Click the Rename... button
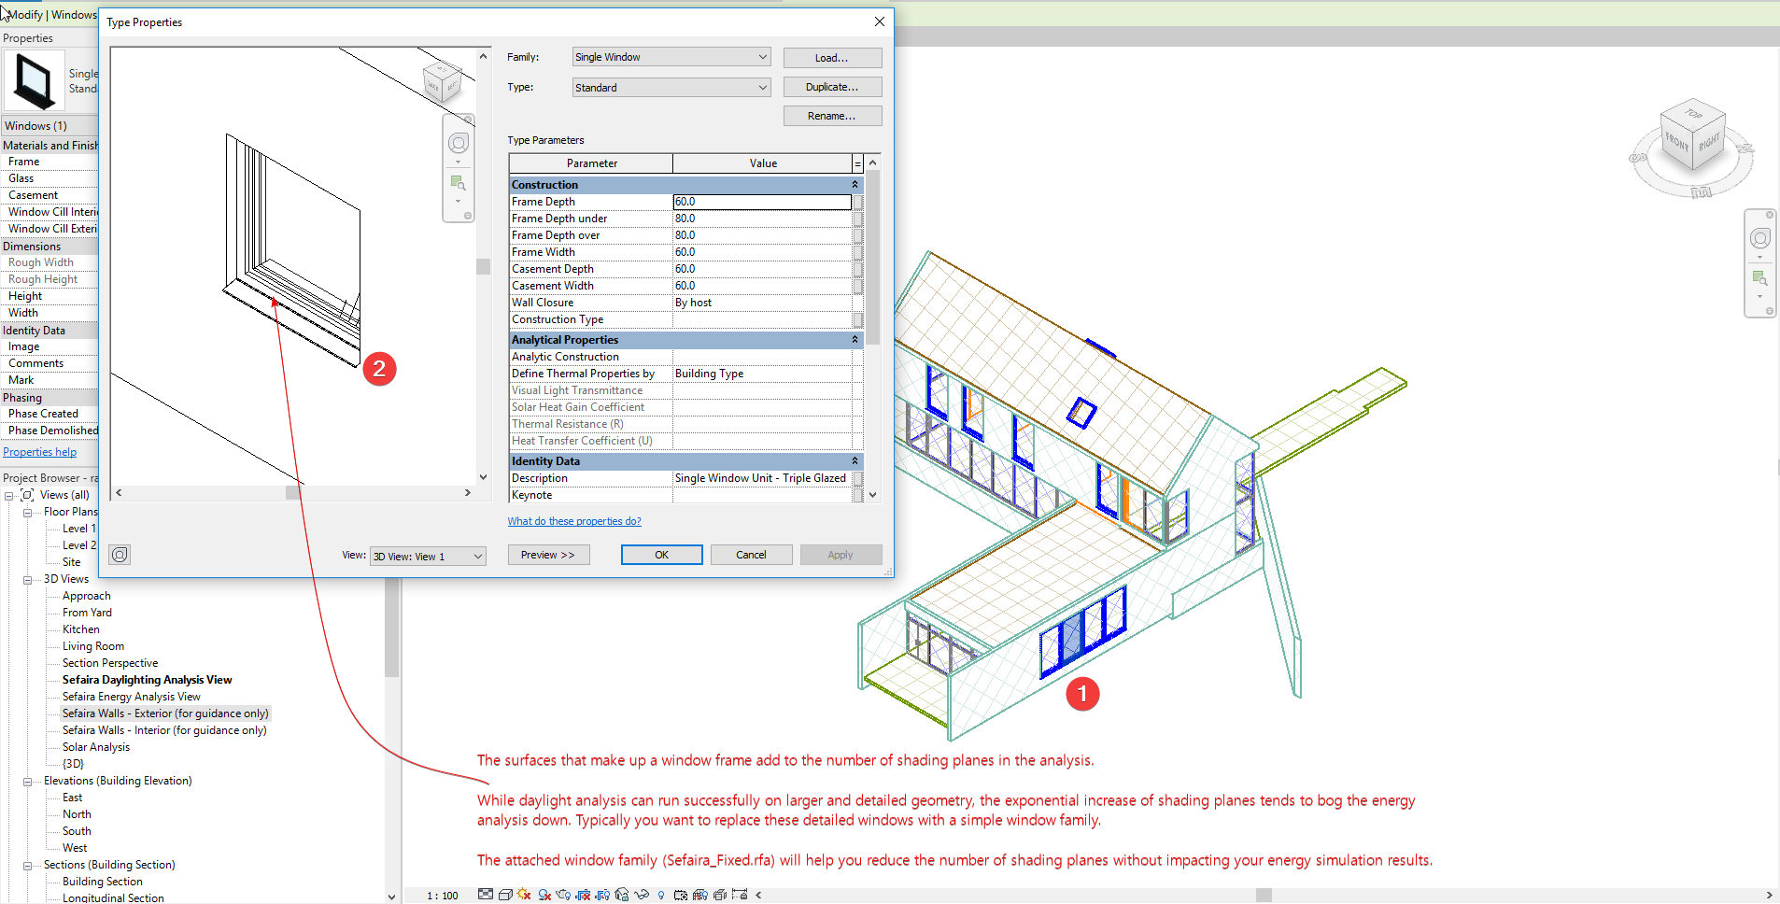Screen dimensions: 1780x904 [832, 116]
